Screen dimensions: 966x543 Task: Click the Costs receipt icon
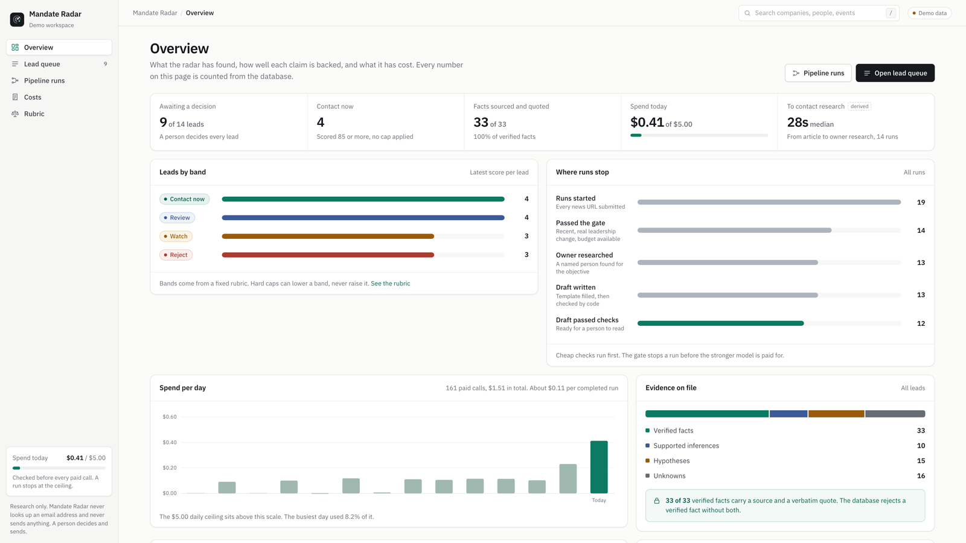[x=15, y=97]
